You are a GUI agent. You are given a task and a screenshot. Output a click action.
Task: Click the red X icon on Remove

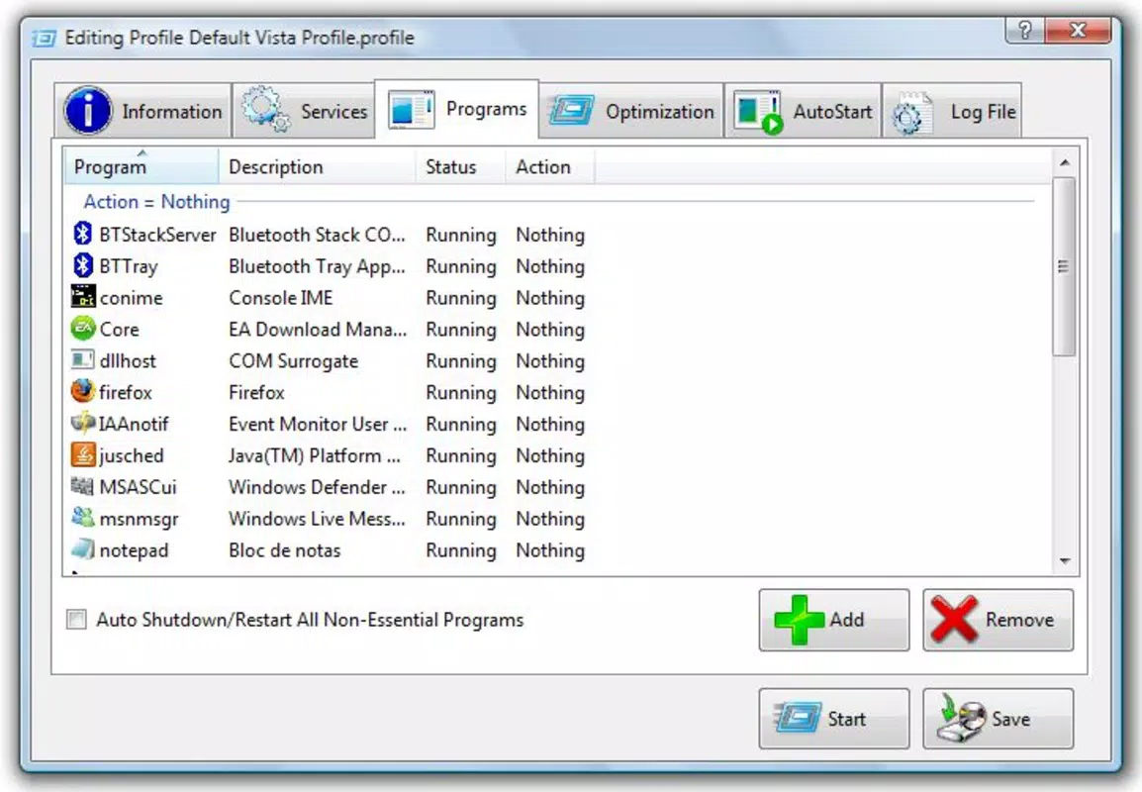pos(954,620)
